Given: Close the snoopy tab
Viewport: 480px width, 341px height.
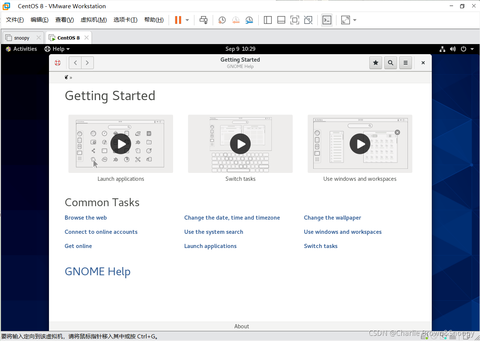Looking at the screenshot, I should click(38, 38).
